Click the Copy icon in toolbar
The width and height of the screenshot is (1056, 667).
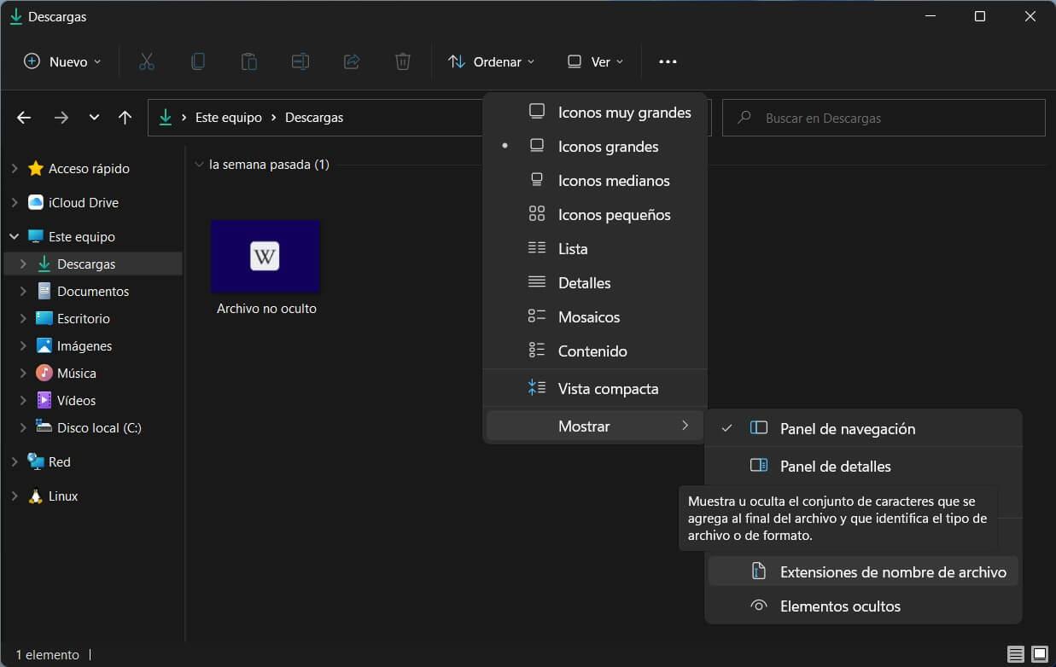(x=197, y=61)
